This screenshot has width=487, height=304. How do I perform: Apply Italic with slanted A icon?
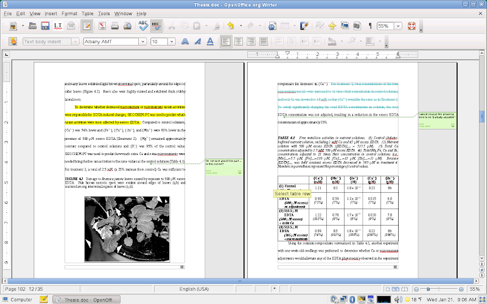point(197,41)
